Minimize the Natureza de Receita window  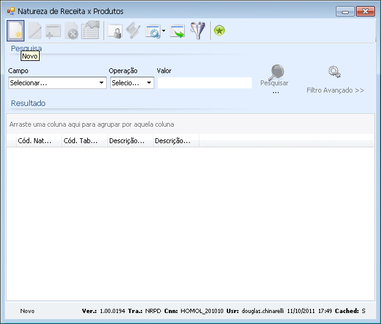(x=345, y=12)
